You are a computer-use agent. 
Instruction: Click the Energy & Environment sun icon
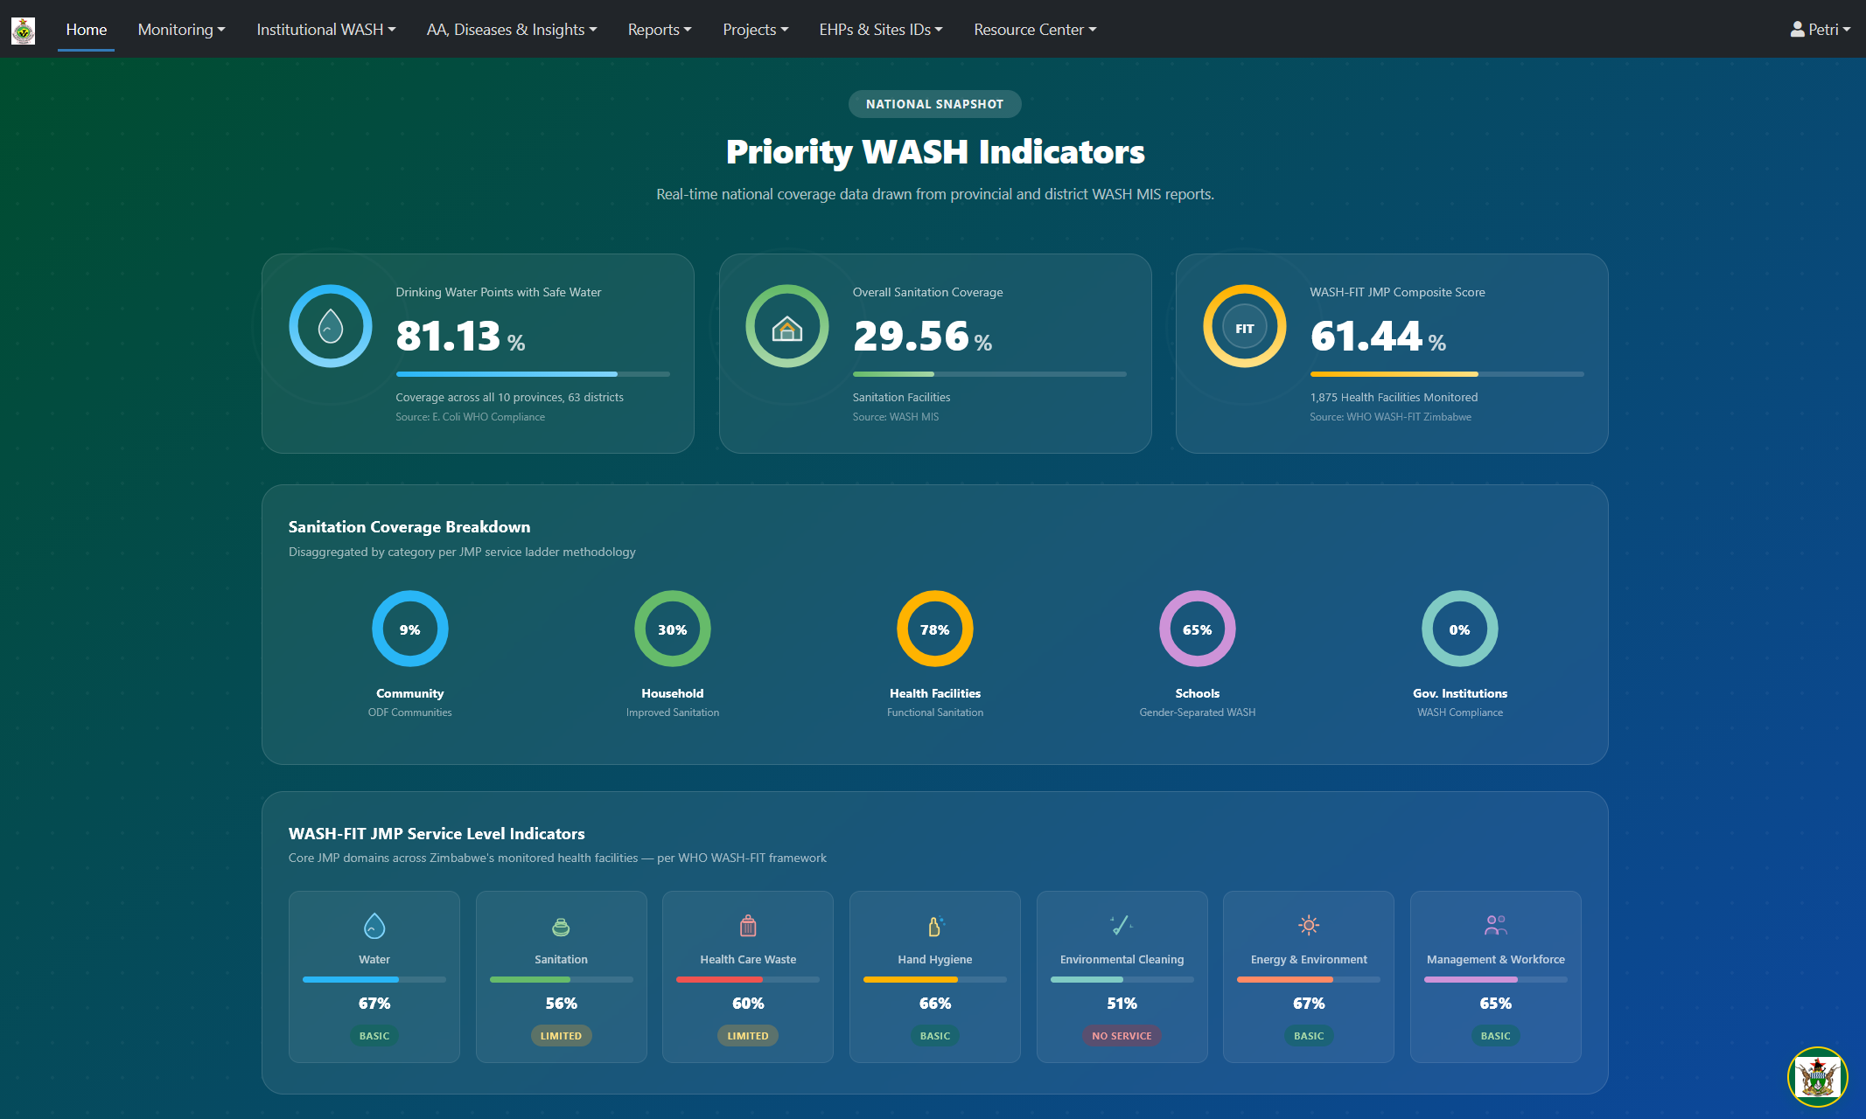pos(1309,925)
